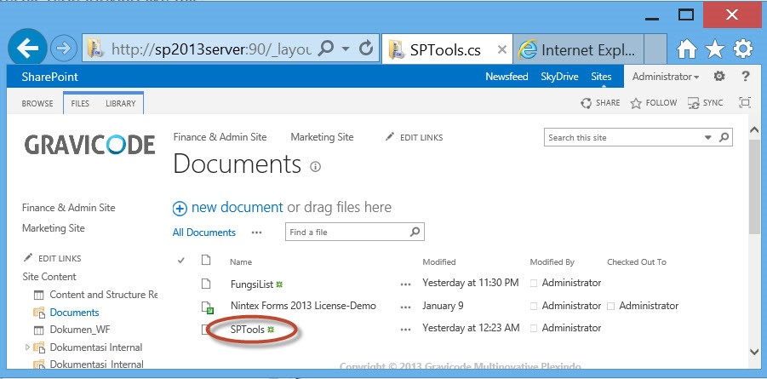The image size is (767, 379).
Task: Click the Share icon in ribbon bar
Action: [600, 103]
